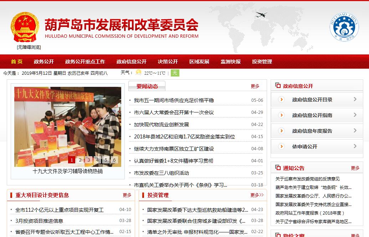
Task: Expand chevron on 依申请公开 row
Action: pos(355,146)
